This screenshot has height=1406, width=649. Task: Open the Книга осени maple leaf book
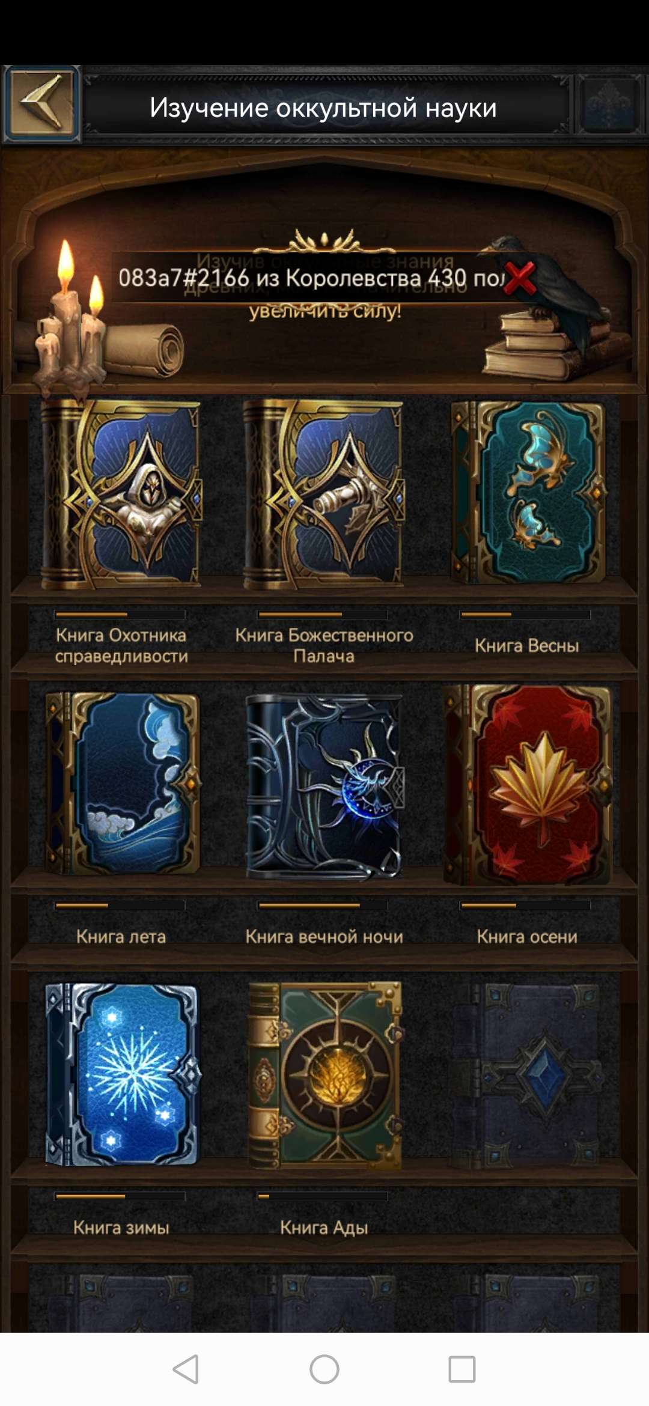point(528,785)
